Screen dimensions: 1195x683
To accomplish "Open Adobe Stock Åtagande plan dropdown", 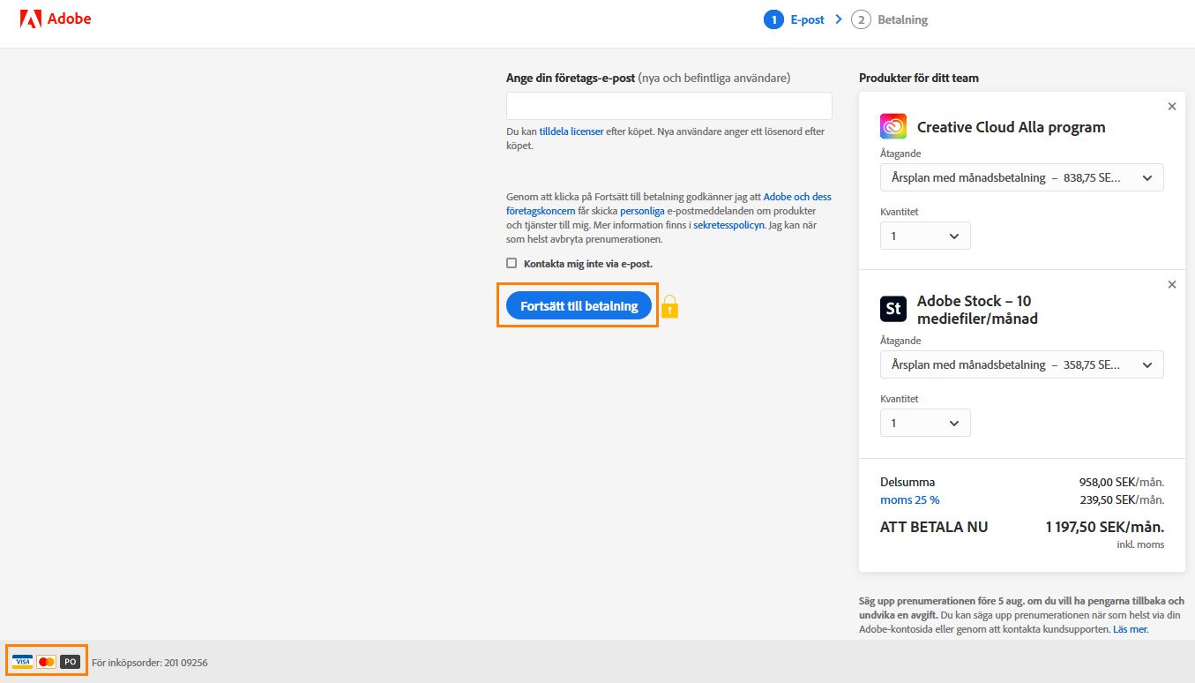I will click(x=1022, y=364).
